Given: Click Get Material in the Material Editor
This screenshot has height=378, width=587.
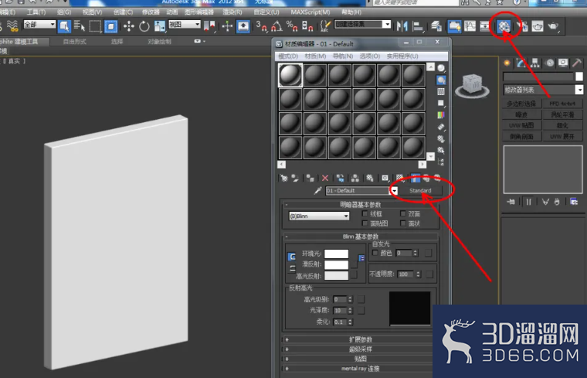Looking at the screenshot, I should pos(283,179).
